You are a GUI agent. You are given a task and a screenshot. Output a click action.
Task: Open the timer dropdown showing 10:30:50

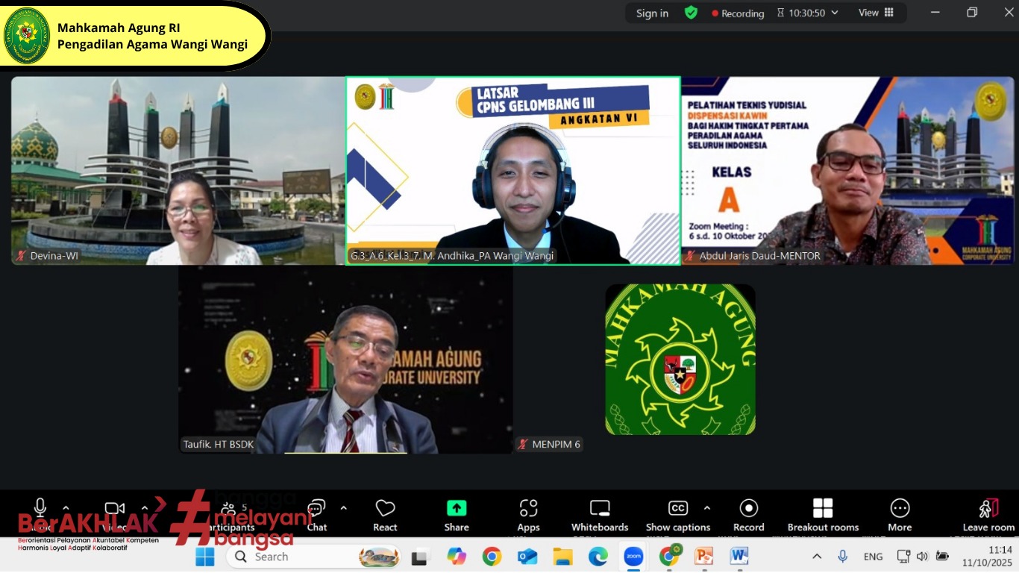(808, 13)
